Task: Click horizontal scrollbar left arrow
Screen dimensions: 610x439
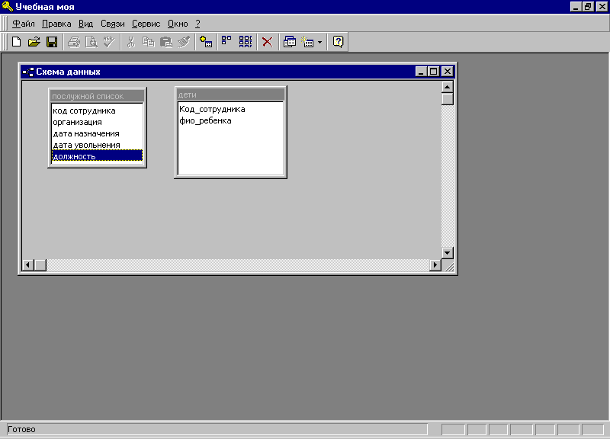Action: (x=27, y=265)
